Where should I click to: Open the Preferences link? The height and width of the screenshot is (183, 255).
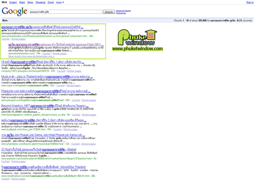point(121,13)
